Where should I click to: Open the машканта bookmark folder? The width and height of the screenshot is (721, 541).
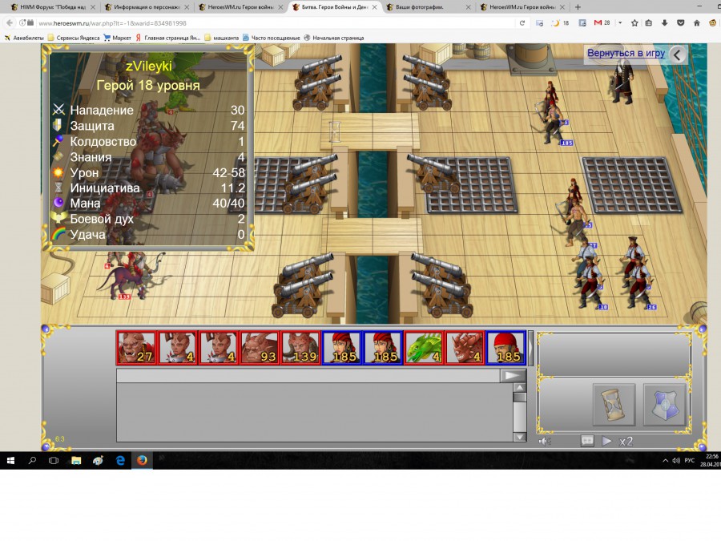pos(222,38)
